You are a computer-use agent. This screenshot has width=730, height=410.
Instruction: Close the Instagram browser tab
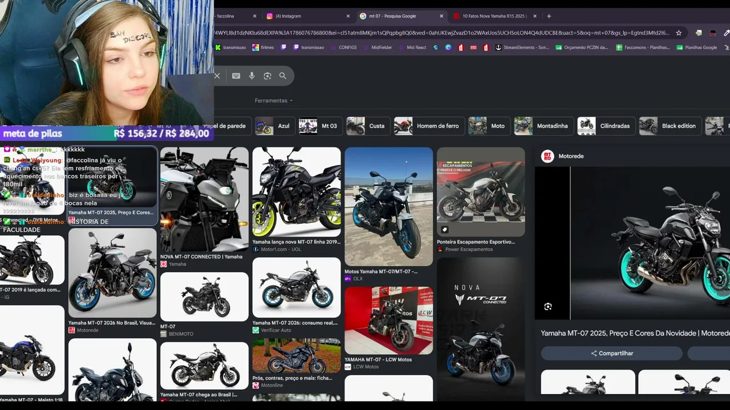tap(348, 16)
